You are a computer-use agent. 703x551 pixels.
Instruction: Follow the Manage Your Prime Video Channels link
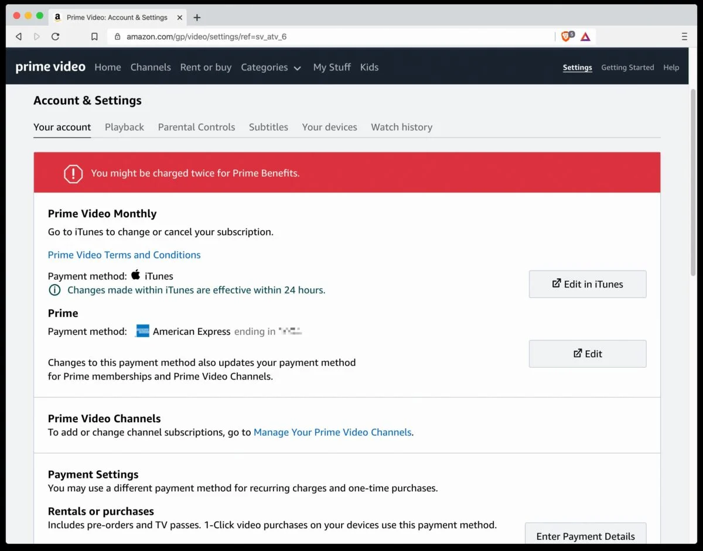(x=332, y=432)
